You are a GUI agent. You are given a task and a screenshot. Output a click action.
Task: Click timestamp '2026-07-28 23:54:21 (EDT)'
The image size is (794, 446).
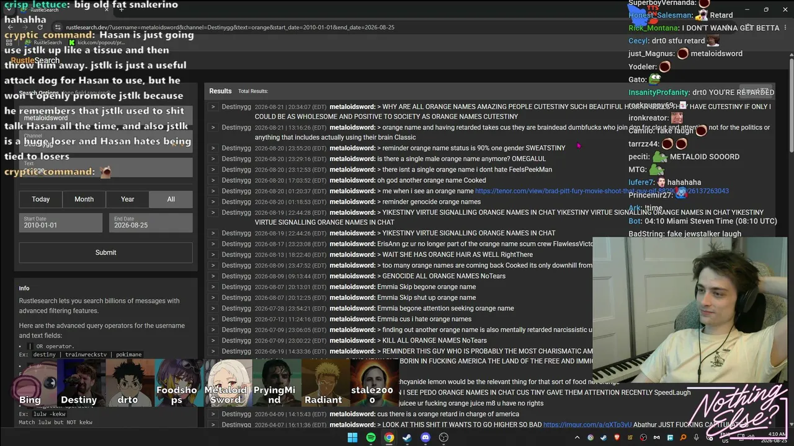290,308
